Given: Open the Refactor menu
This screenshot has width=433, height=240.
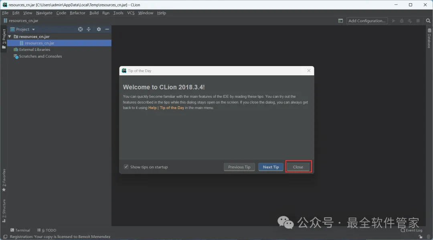Looking at the screenshot, I should pos(77,13).
